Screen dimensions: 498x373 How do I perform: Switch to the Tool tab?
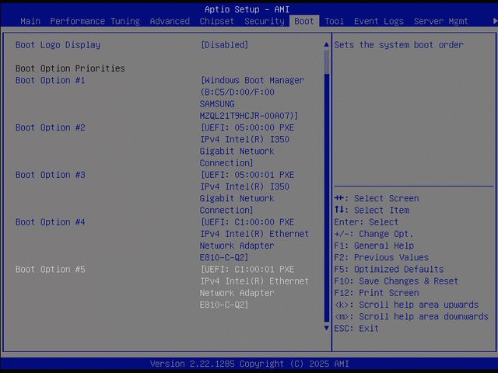point(334,21)
